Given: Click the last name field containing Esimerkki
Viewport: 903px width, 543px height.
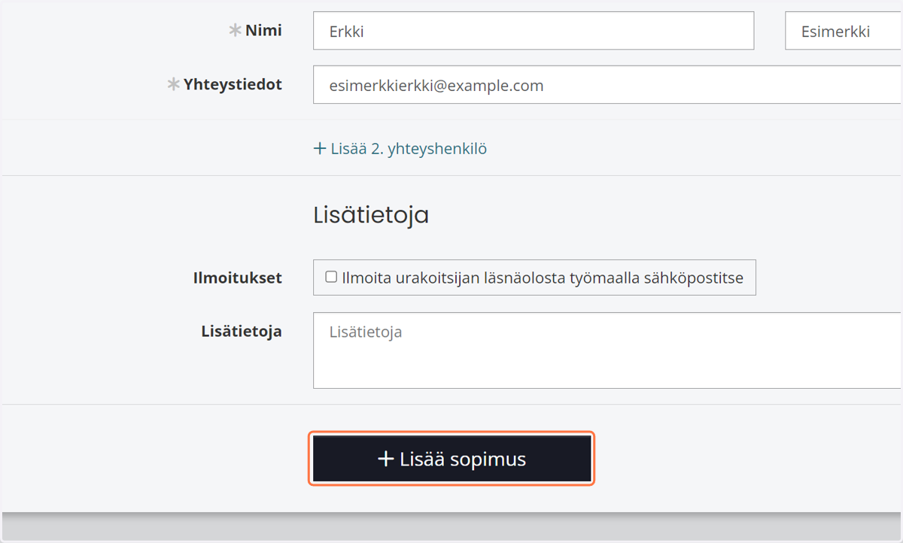Looking at the screenshot, I should [x=844, y=31].
